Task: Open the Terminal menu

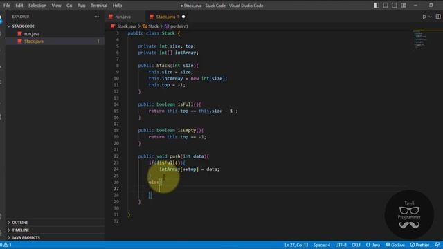Action: coord(99,6)
